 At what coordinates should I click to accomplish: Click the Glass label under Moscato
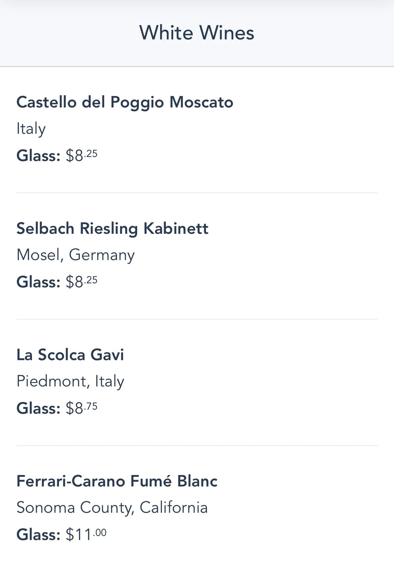[x=38, y=156]
